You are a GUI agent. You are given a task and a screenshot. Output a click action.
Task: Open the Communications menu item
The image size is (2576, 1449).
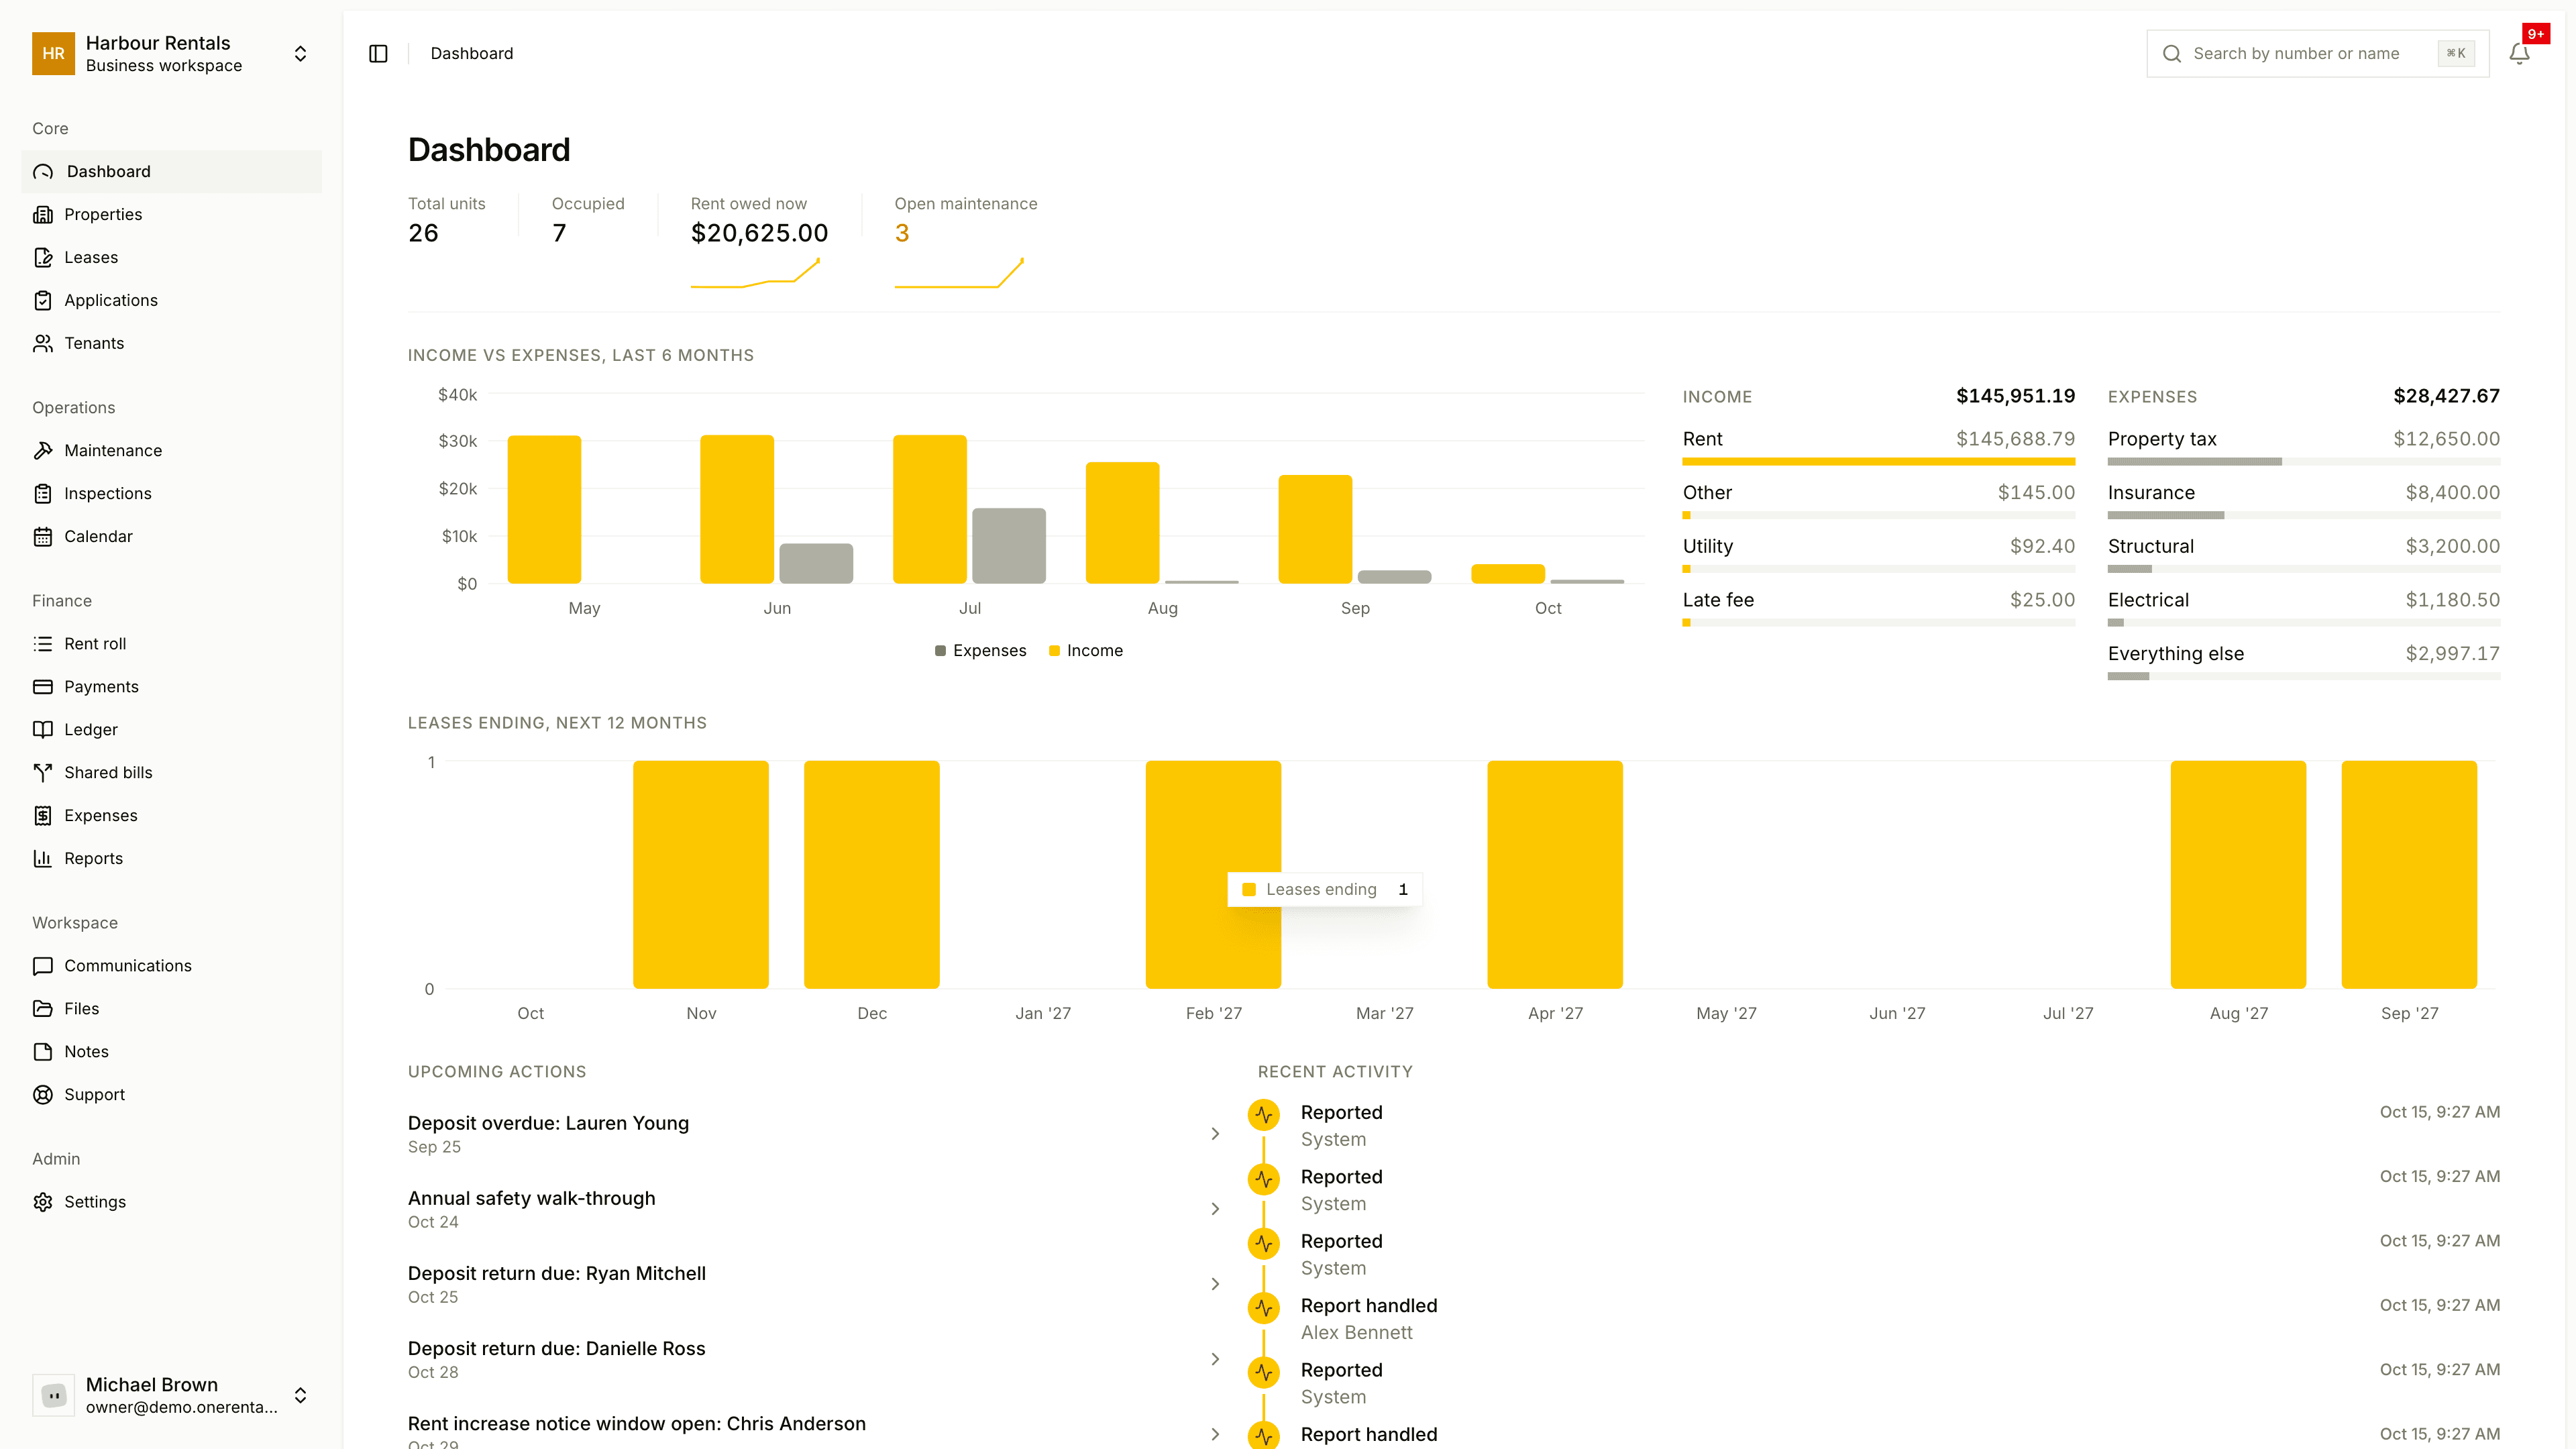172,965
